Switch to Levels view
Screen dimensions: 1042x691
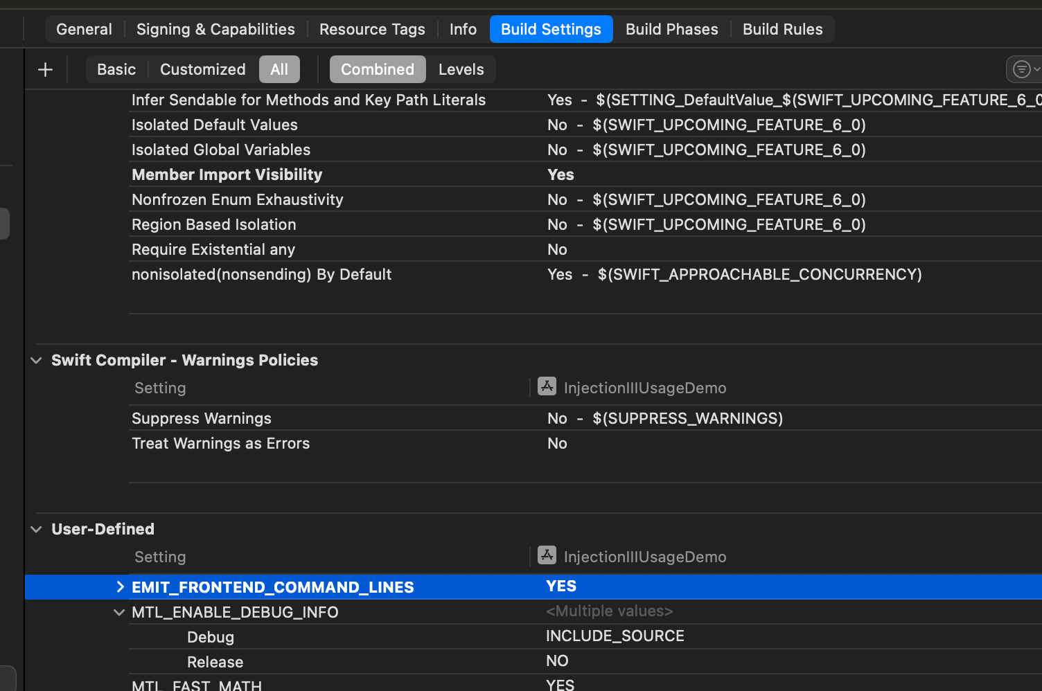pyautogui.click(x=461, y=69)
